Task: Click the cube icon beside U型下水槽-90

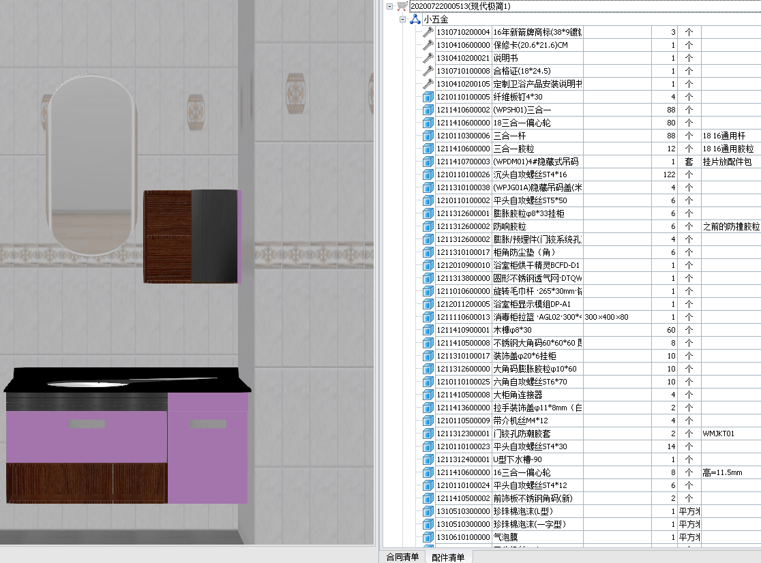Action: [x=428, y=459]
